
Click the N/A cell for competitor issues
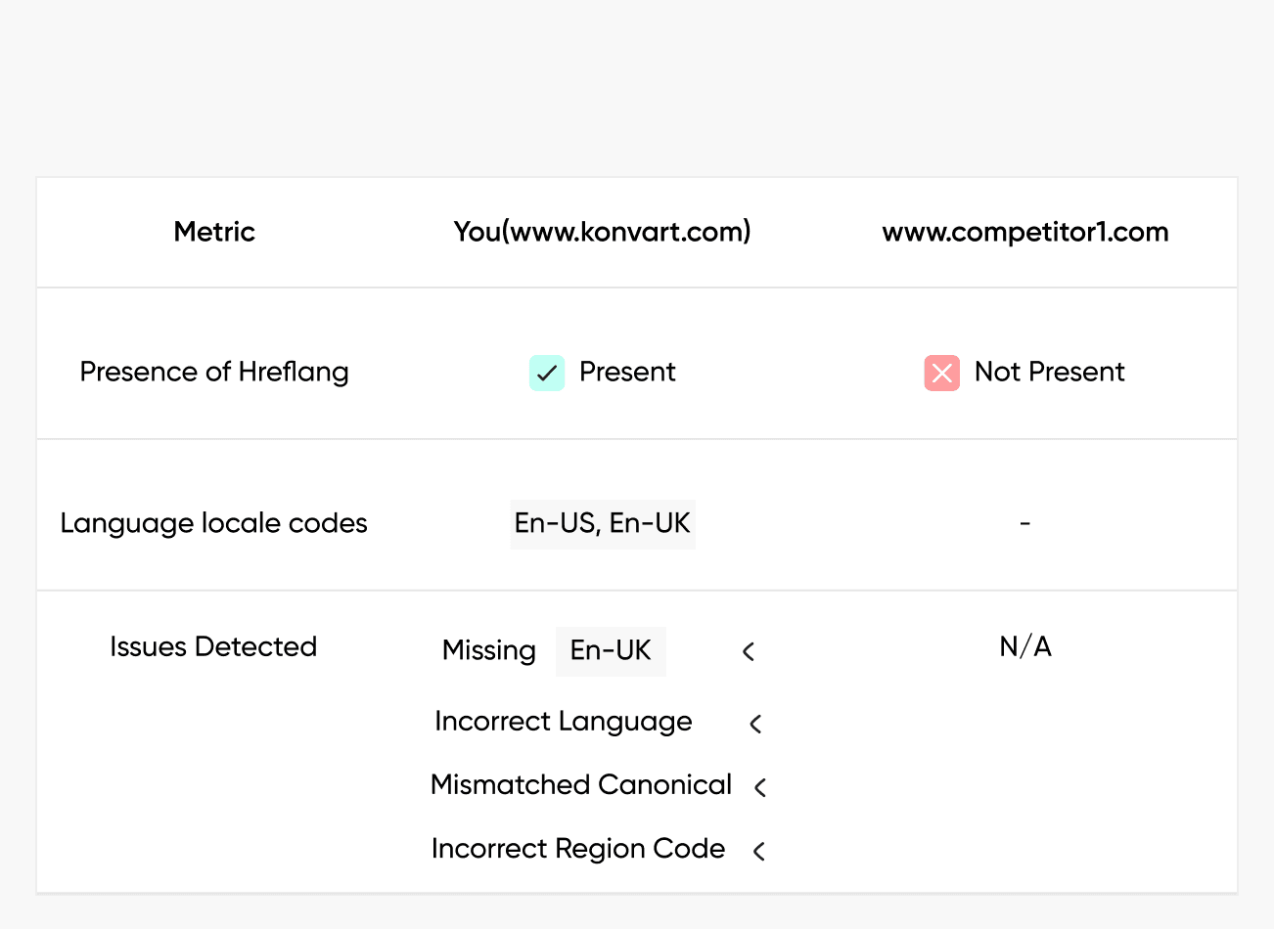point(1024,646)
